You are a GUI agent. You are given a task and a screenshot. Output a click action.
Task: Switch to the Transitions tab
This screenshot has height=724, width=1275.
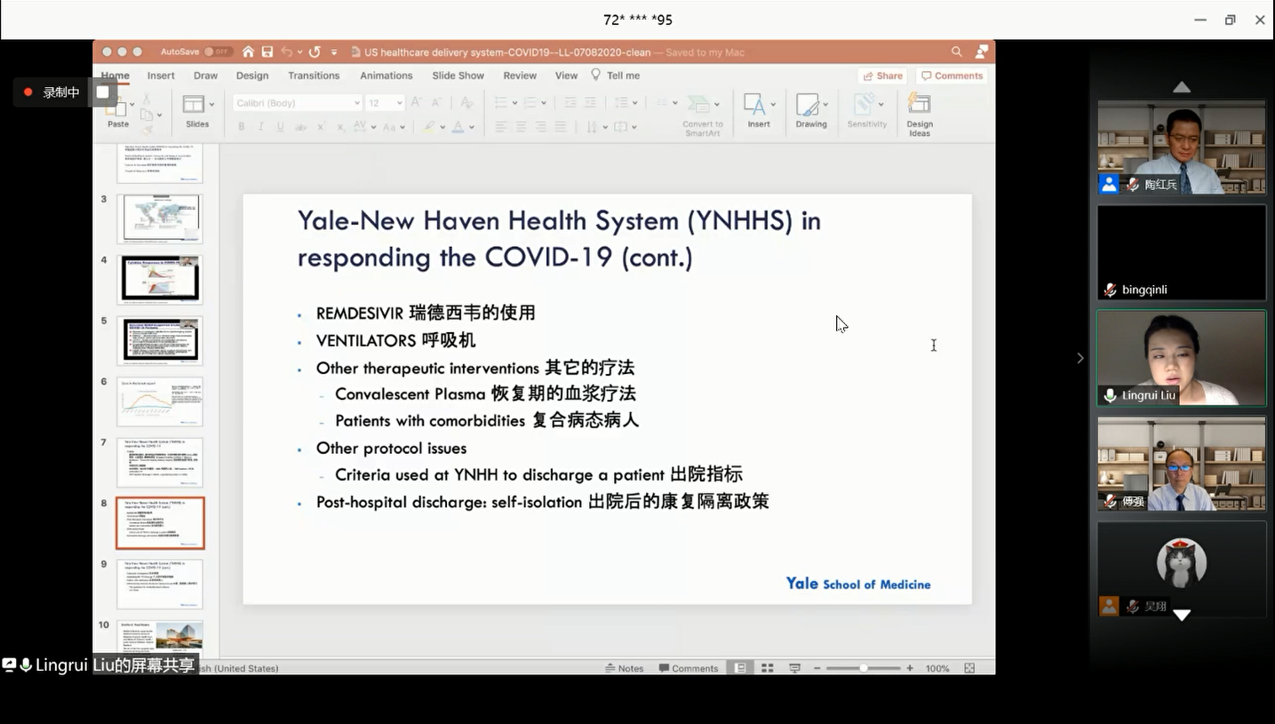pos(314,76)
